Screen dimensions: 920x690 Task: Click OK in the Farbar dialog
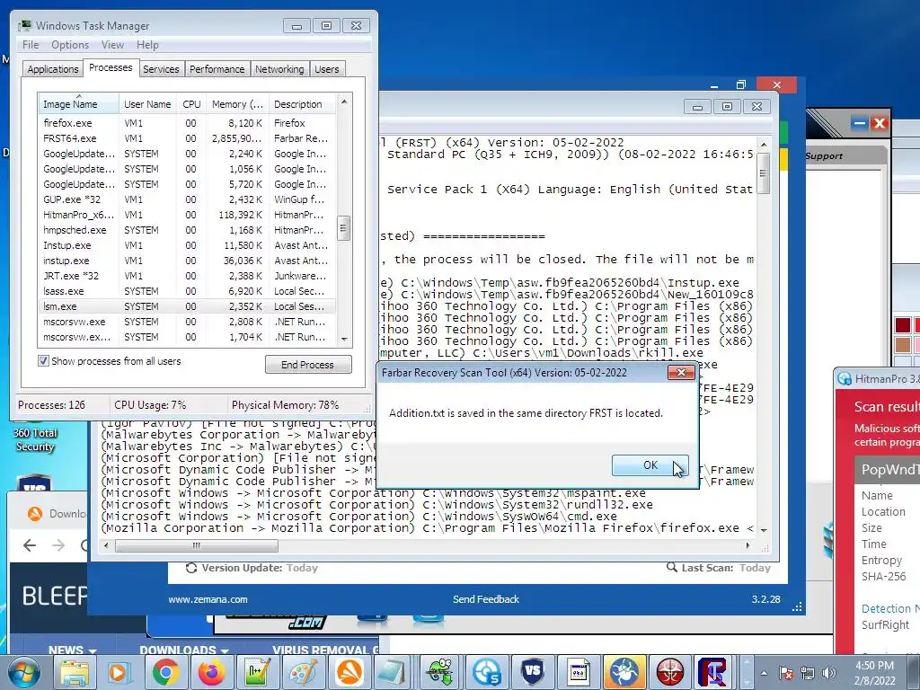click(x=650, y=465)
